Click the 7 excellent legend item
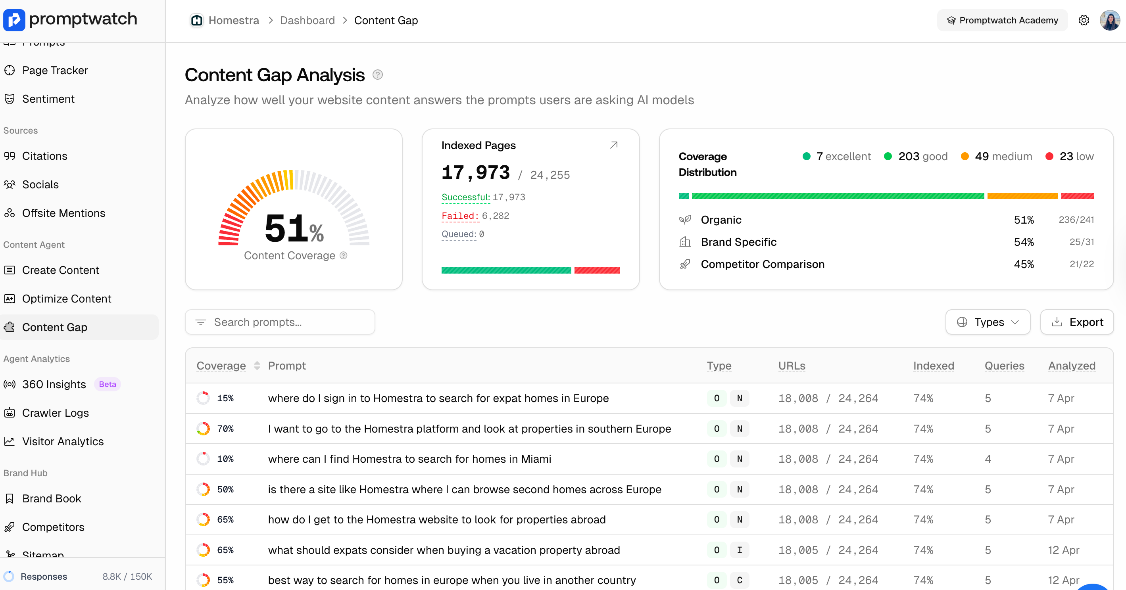 837,156
